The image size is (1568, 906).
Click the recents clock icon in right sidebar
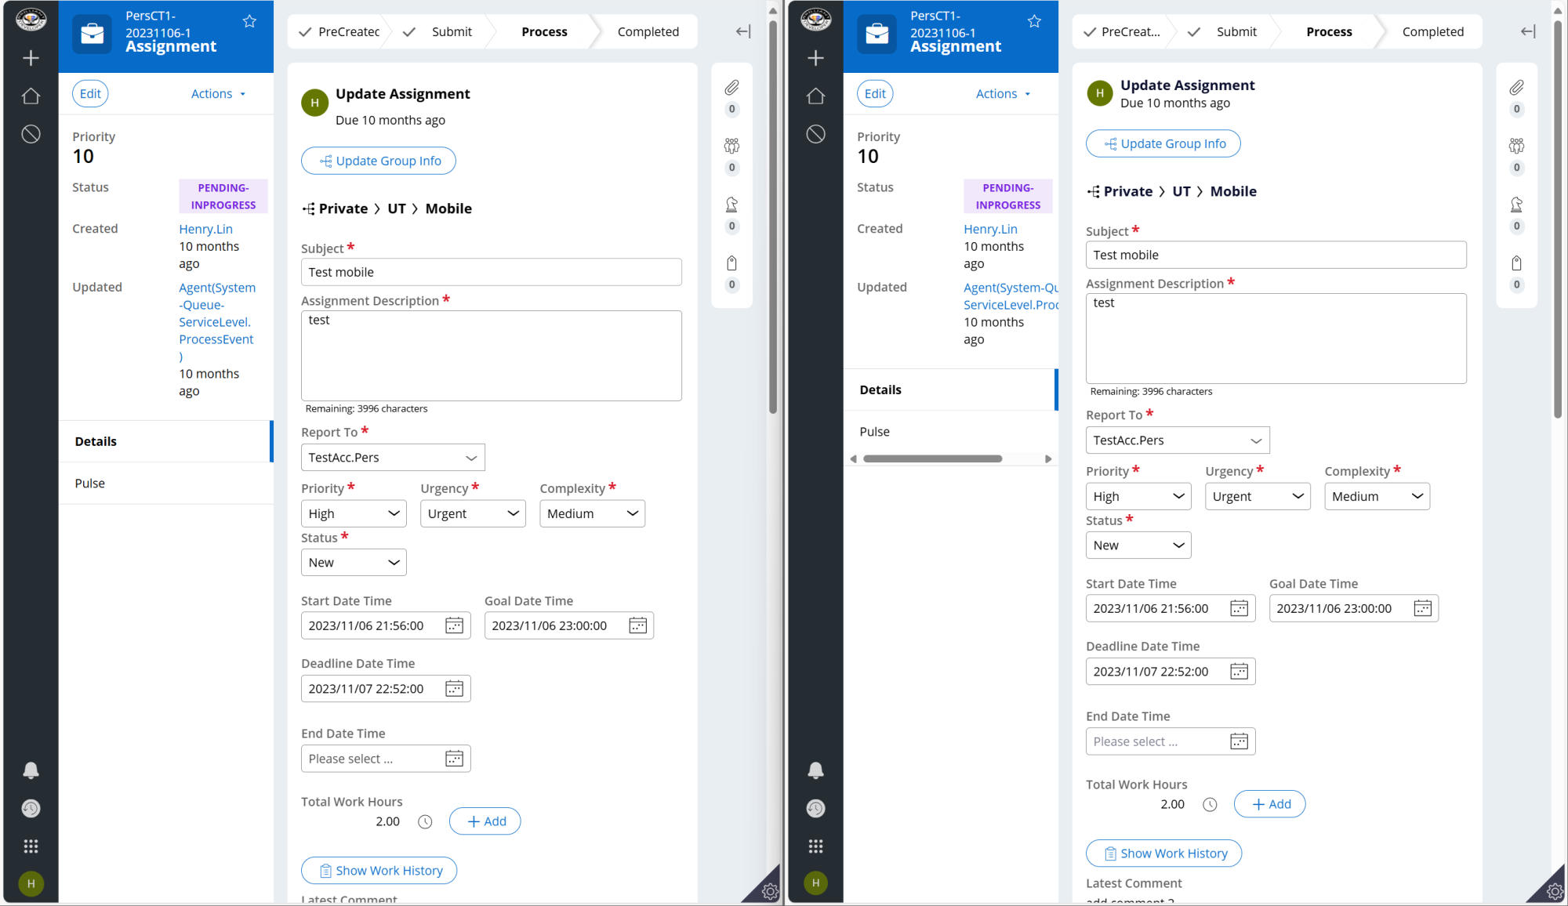point(815,809)
